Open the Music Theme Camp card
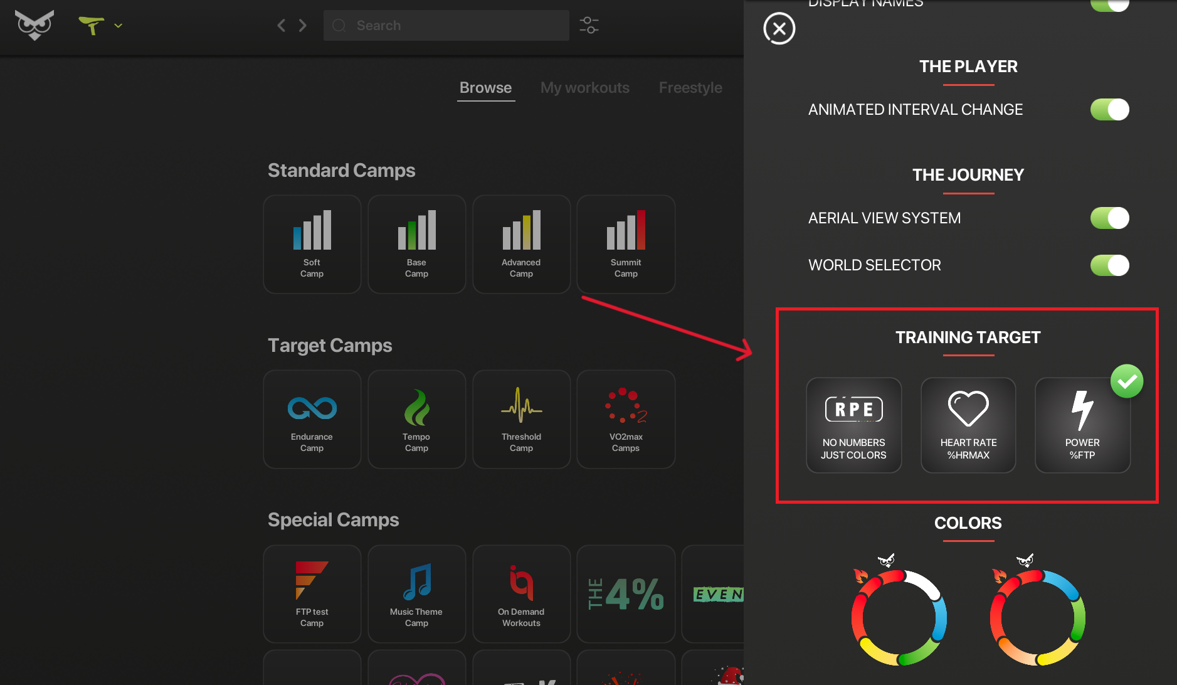The width and height of the screenshot is (1177, 685). (x=417, y=594)
